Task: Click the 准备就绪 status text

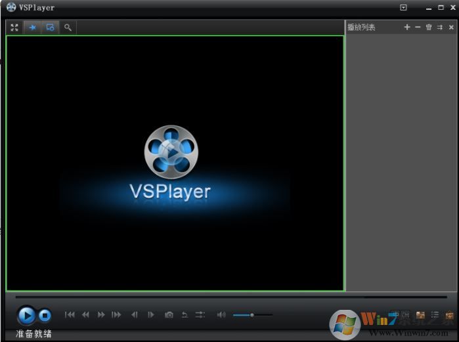Action: [33, 334]
